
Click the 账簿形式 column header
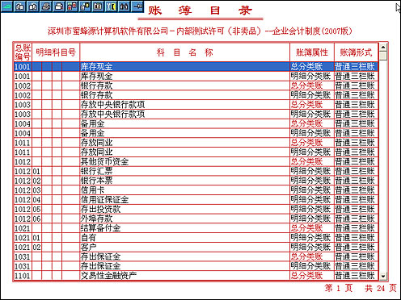[356, 52]
